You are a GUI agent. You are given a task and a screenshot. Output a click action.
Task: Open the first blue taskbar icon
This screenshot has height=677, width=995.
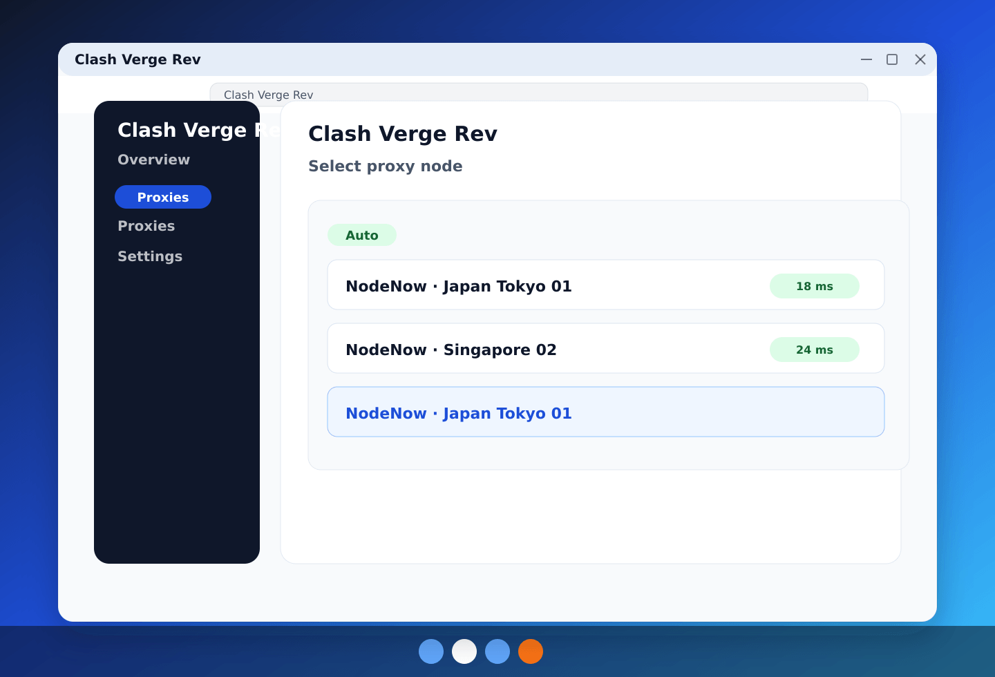(x=431, y=651)
